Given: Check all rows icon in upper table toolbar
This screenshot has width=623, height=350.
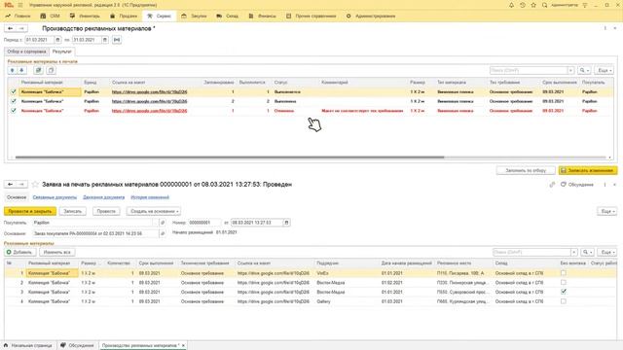Looking at the screenshot, I should [x=38, y=70].
